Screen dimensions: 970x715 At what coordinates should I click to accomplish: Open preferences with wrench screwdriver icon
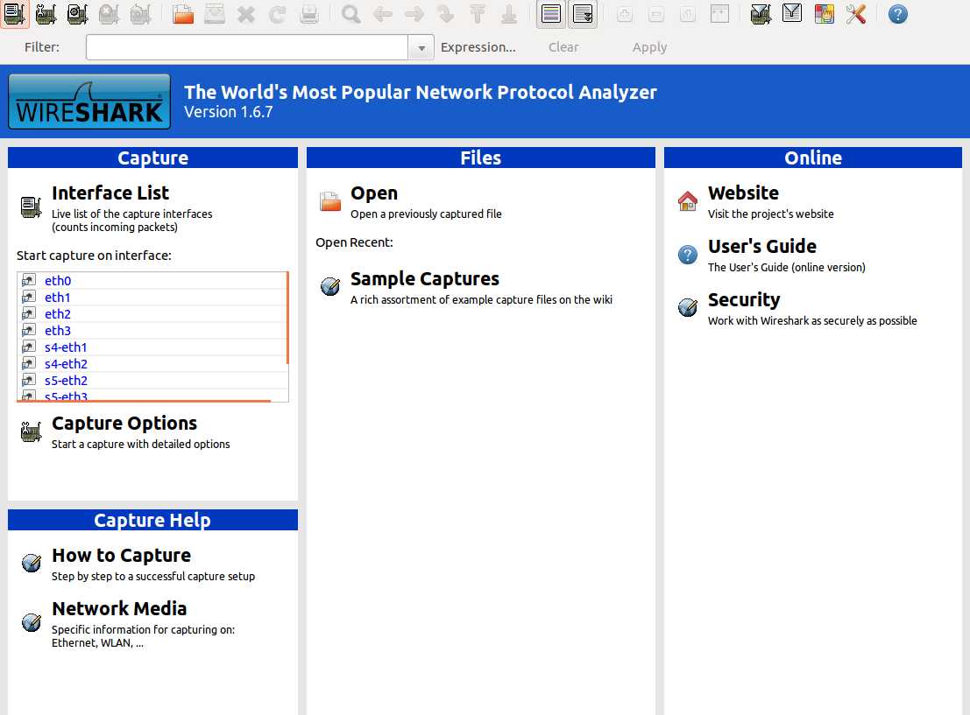click(x=855, y=14)
